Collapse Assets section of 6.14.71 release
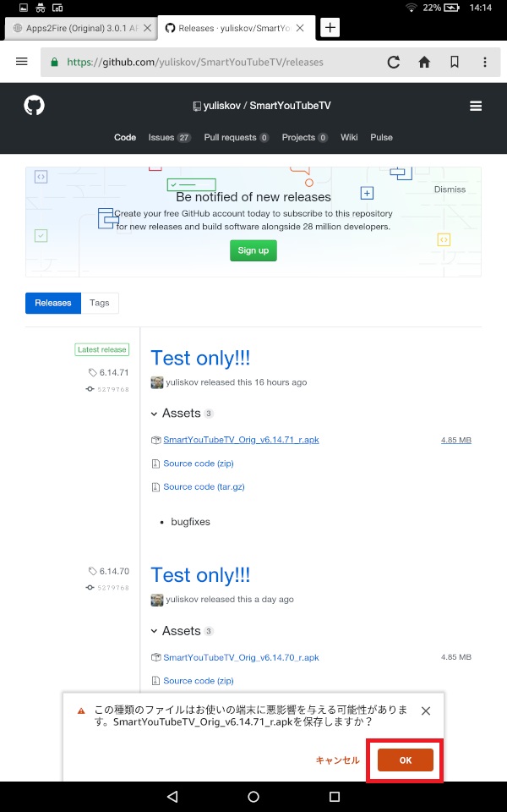The image size is (507, 812). point(183,414)
